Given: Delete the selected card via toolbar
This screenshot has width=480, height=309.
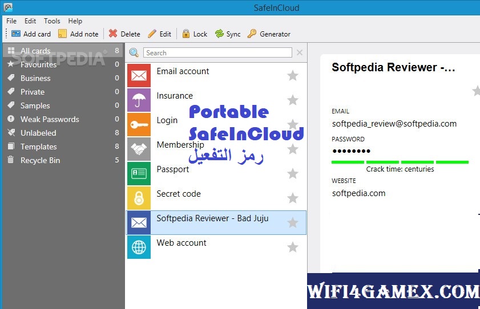Looking at the screenshot, I should coord(124,34).
